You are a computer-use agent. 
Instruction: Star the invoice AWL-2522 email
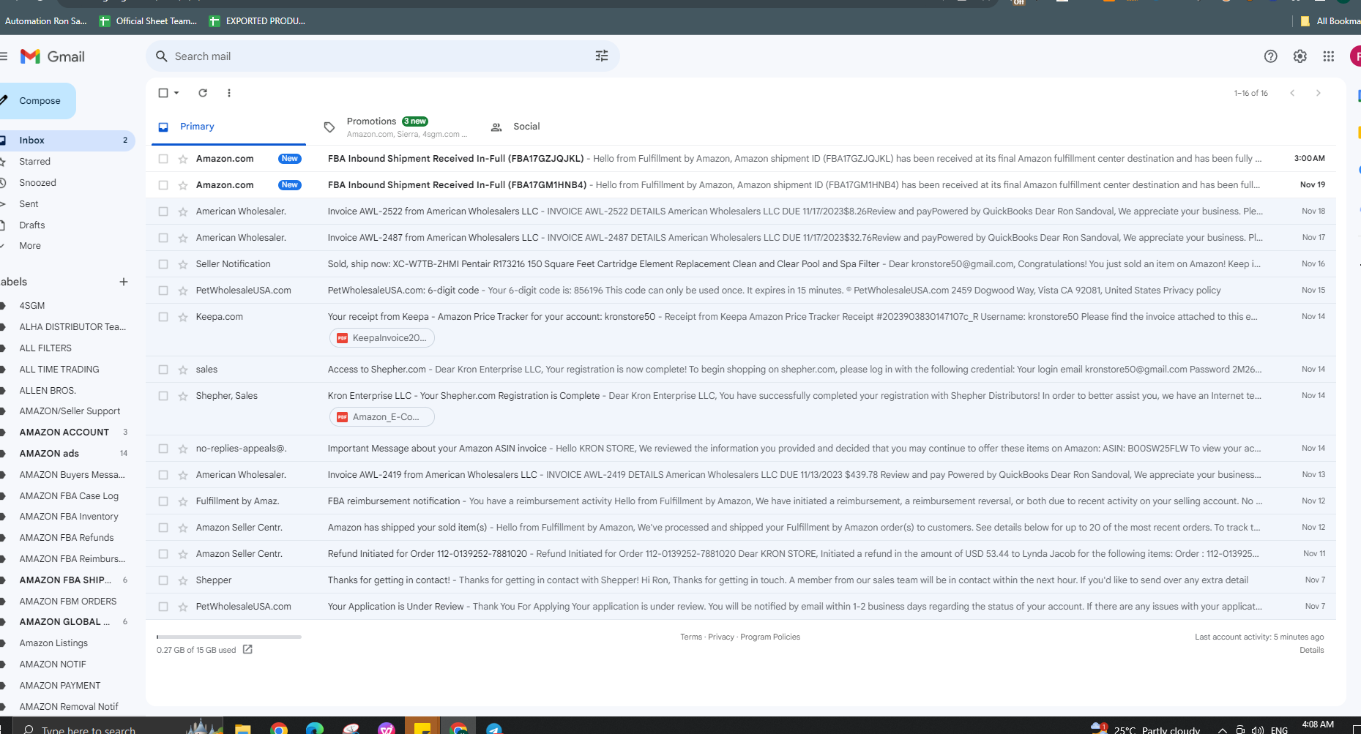tap(183, 211)
